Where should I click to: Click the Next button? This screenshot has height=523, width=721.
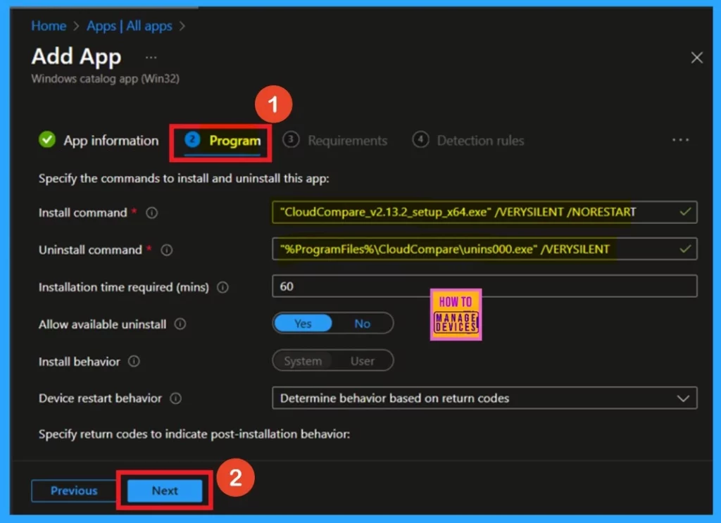click(x=165, y=491)
